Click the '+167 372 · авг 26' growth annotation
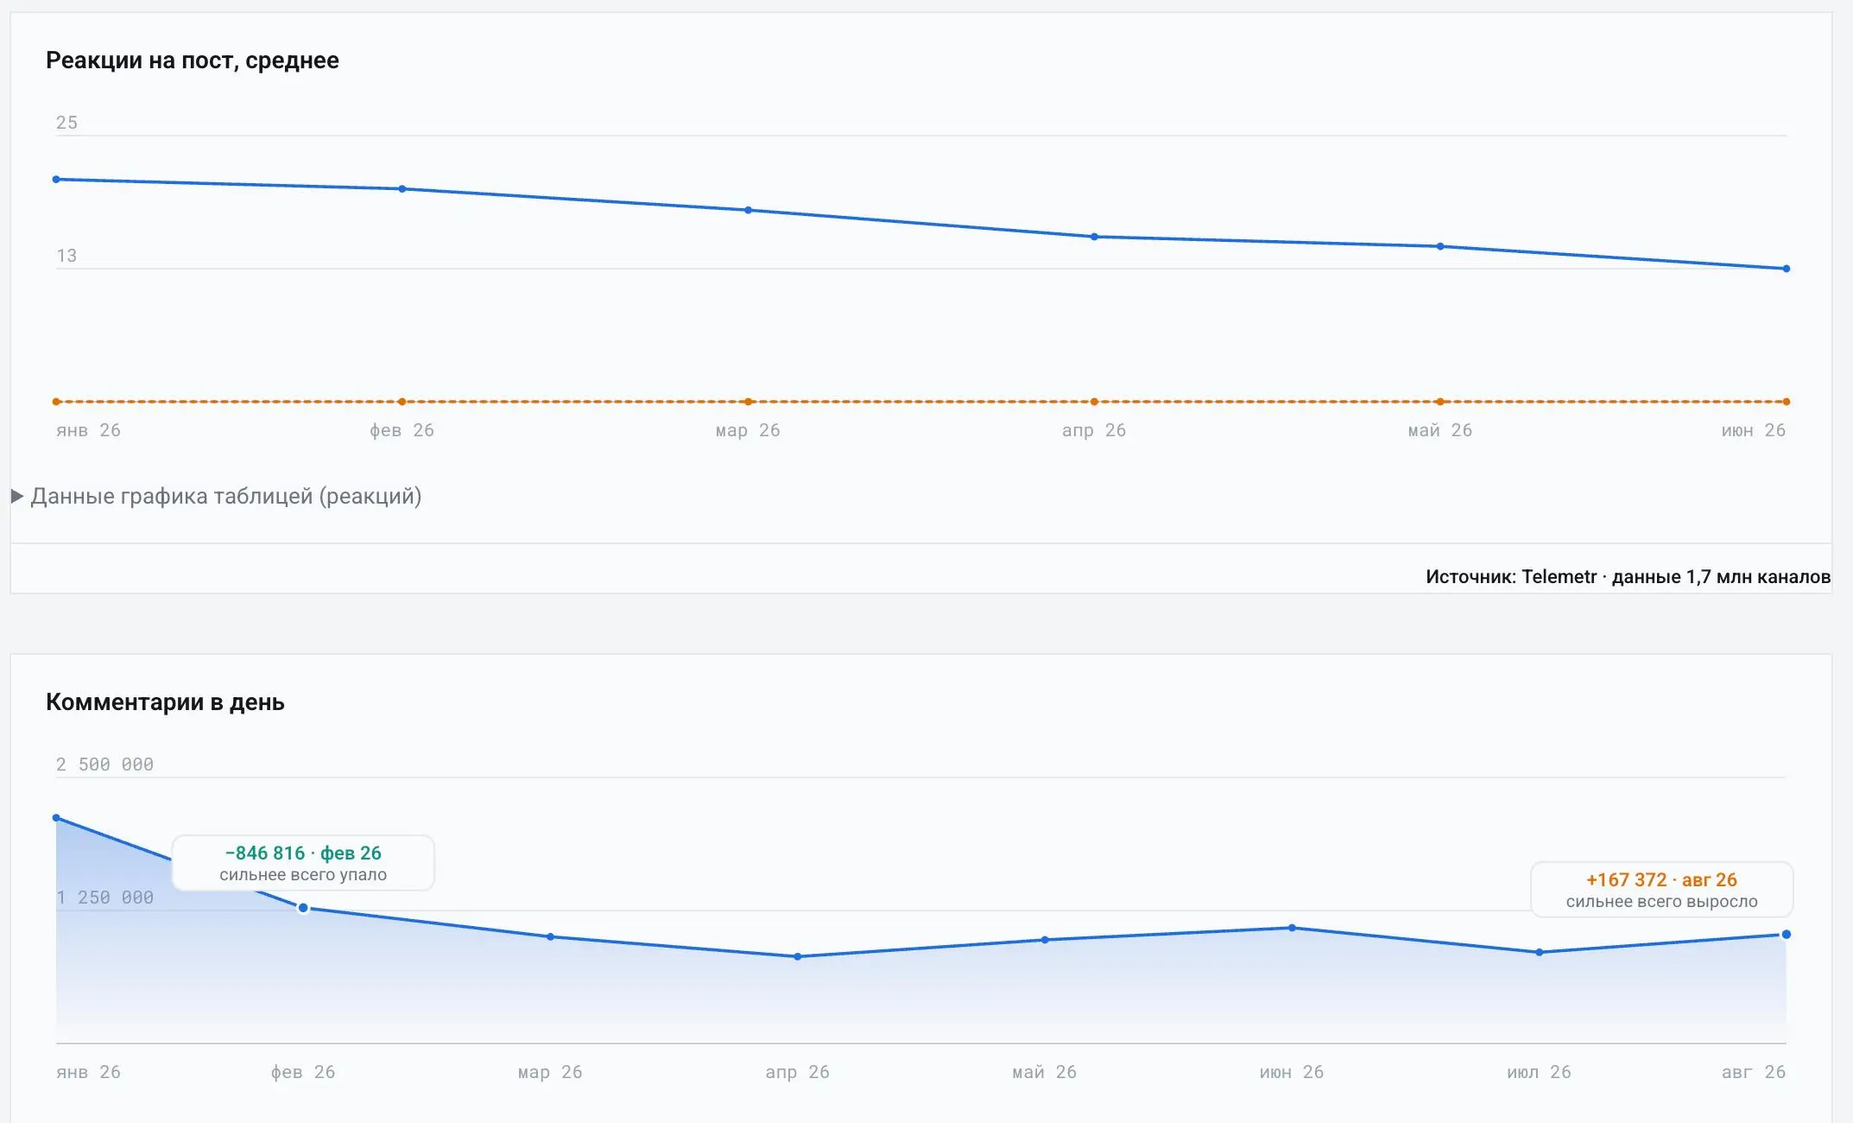Viewport: 1853px width, 1123px height. [1661, 890]
